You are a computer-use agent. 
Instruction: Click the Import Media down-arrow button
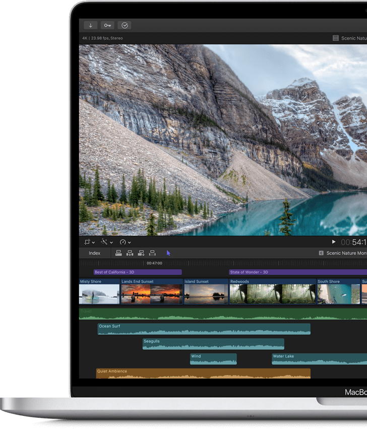coord(91,25)
